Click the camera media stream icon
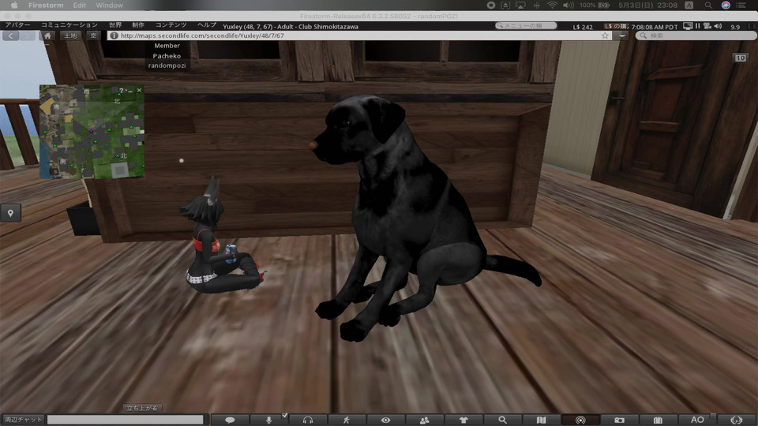 (707, 26)
